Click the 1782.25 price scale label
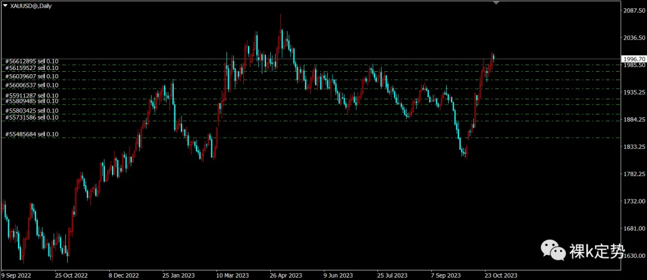Image resolution: width=647 pixels, height=280 pixels. pos(634,174)
